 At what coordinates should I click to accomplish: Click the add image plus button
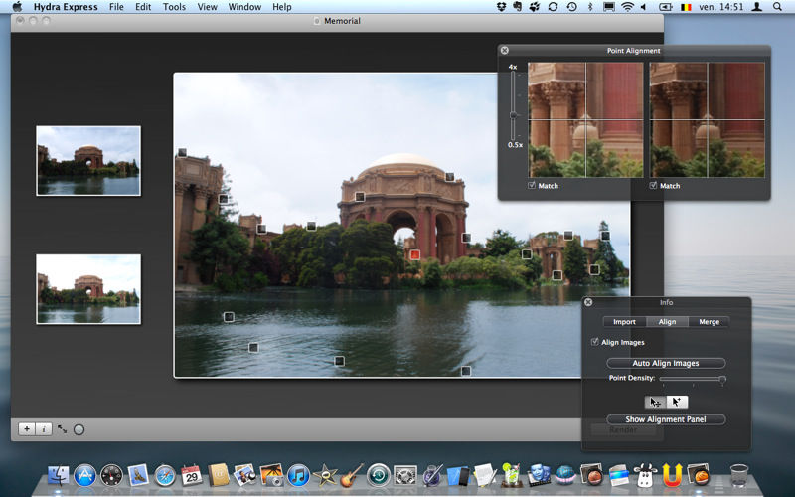coord(26,429)
